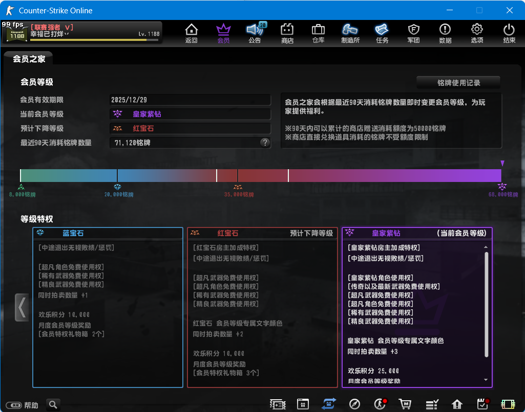This screenshot has height=412, width=525.
Task: Click the question mark beside 71,120铭牌
Action: [x=265, y=143]
